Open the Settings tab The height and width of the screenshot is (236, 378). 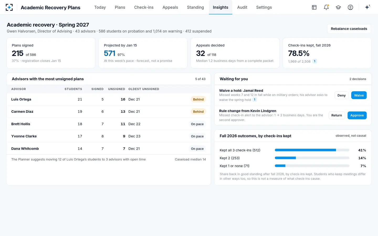point(264,7)
